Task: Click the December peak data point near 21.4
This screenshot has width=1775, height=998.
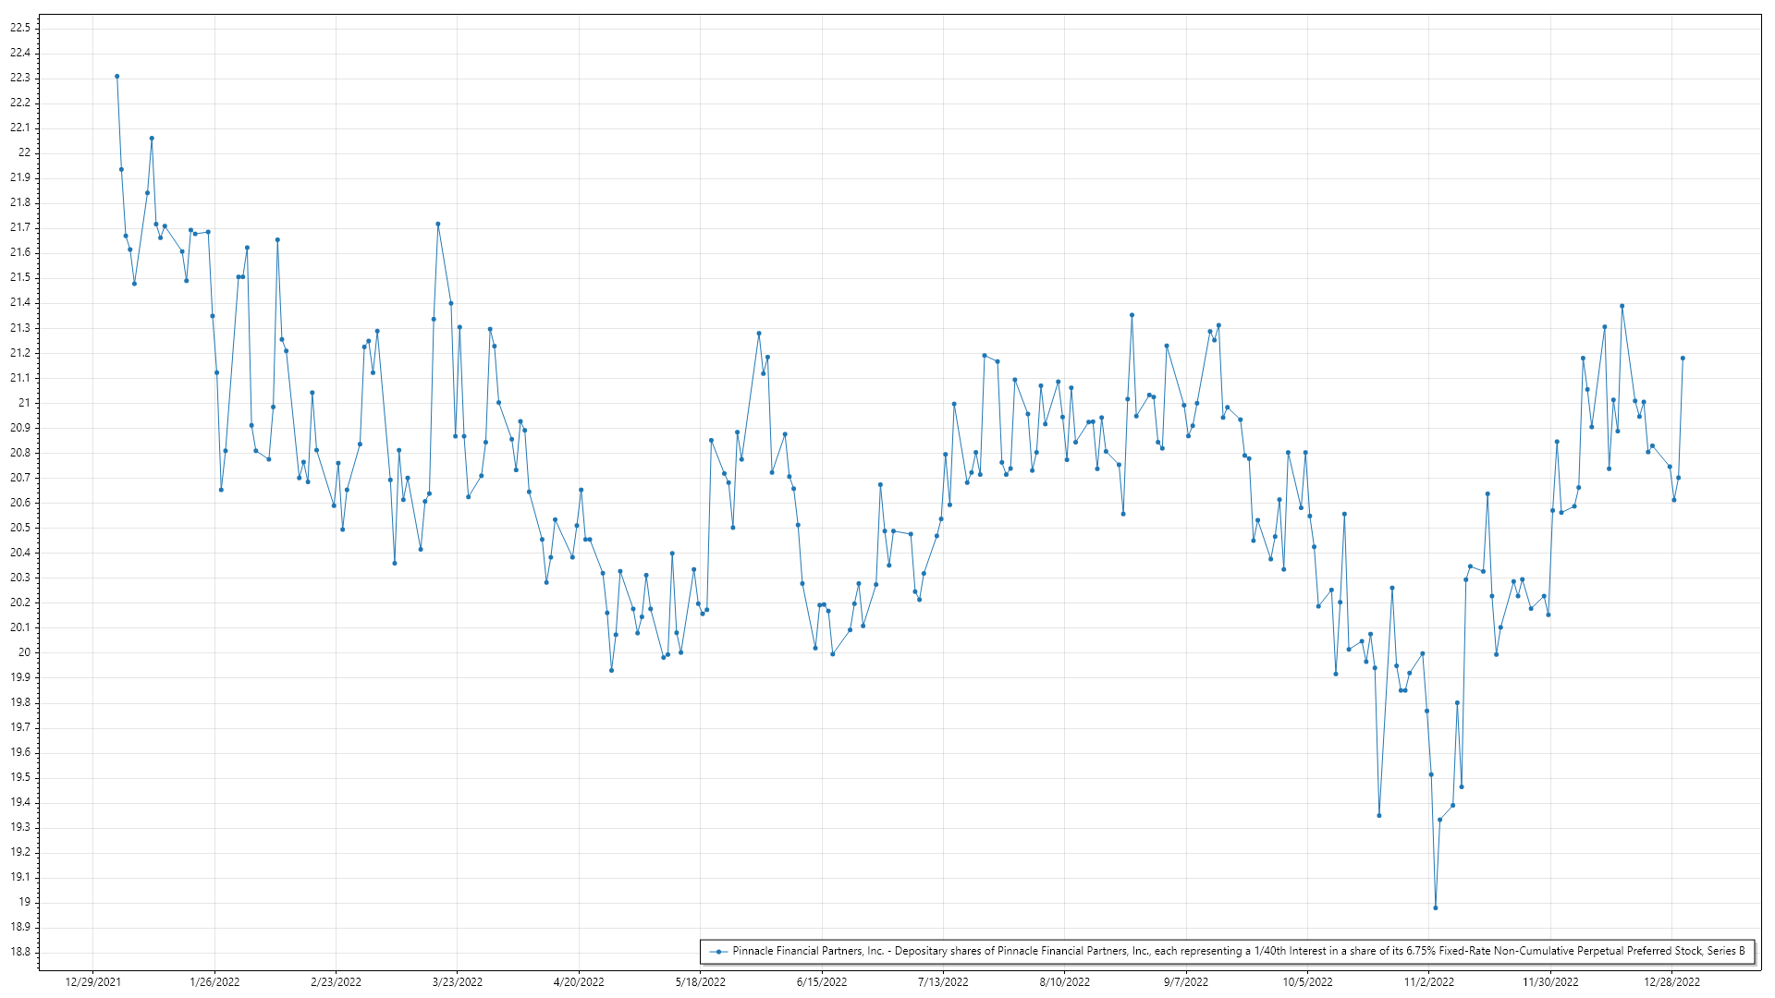Action: click(x=1622, y=306)
